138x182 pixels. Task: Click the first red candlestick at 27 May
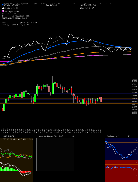click(x=2, y=110)
